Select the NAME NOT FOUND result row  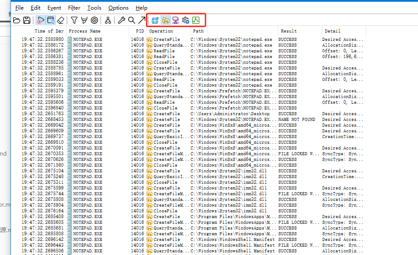[296, 120]
